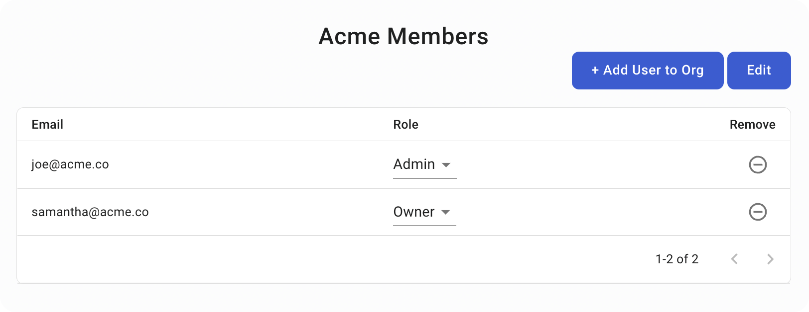Click the remove icon for samantha@acme.co

tap(758, 212)
